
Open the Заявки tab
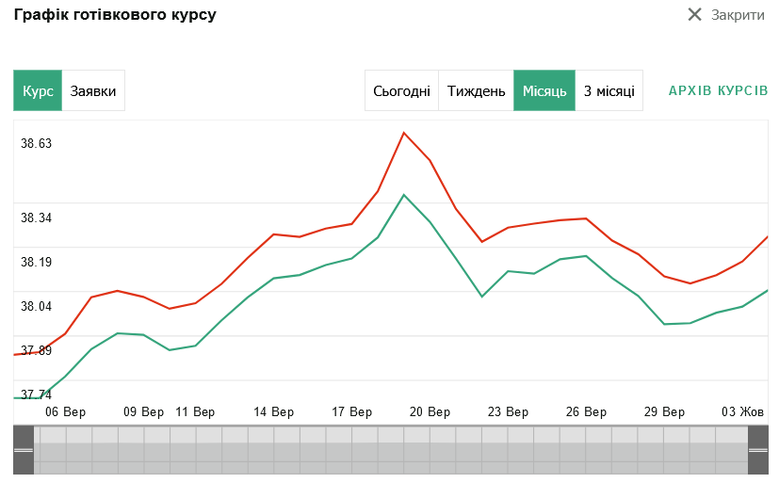[x=93, y=91]
